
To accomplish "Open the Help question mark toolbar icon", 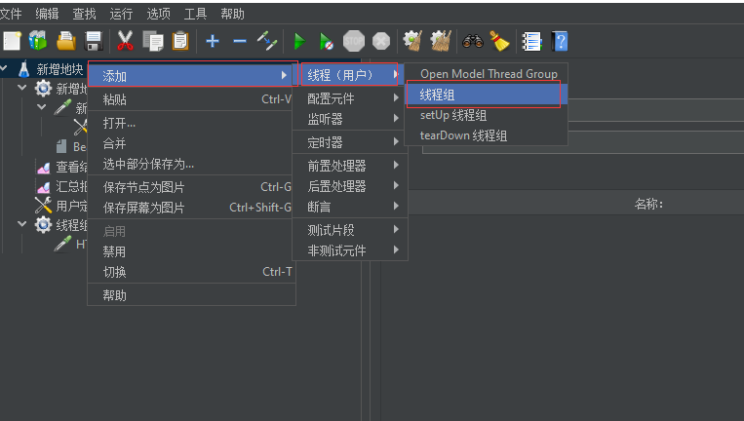I will coord(560,41).
